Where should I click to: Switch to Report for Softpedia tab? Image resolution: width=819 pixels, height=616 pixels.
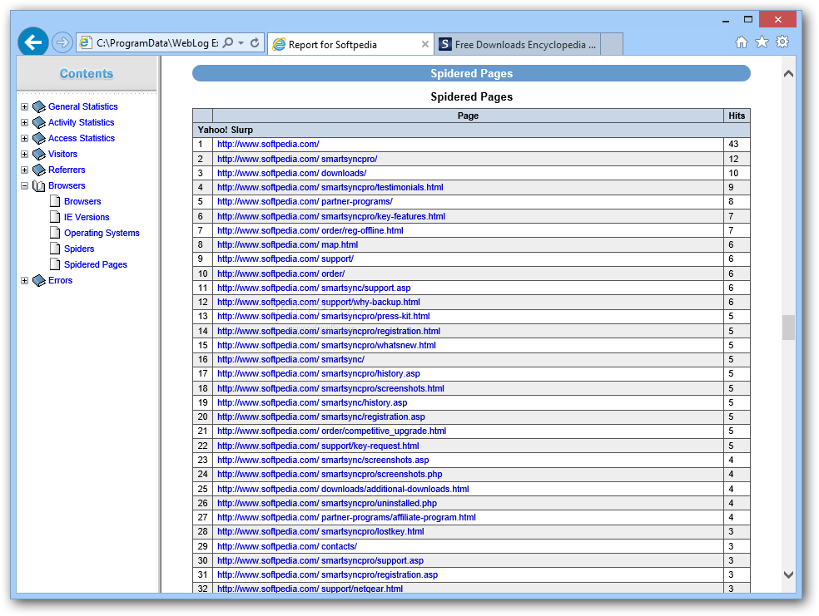(x=351, y=44)
